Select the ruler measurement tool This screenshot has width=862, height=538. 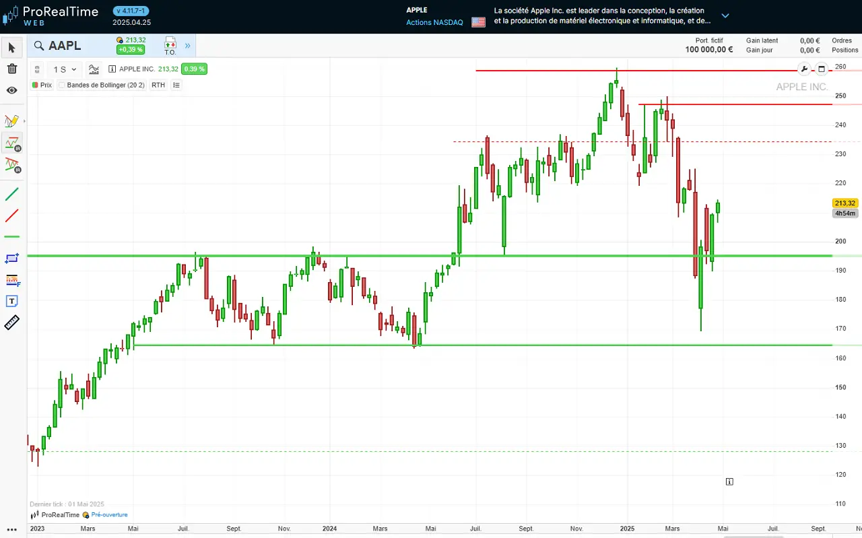click(x=11, y=323)
